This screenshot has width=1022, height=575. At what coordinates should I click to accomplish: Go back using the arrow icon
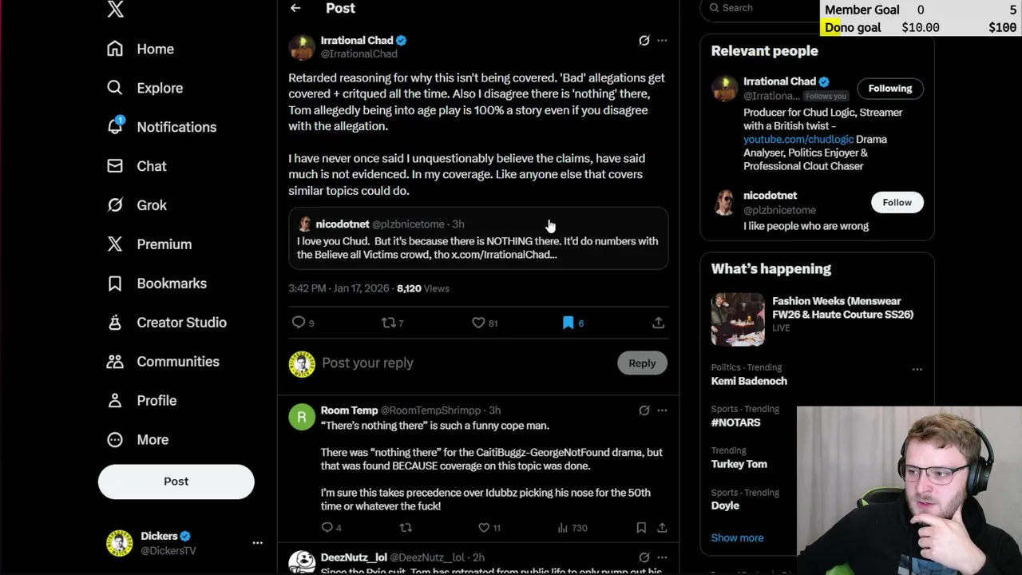[x=295, y=8]
